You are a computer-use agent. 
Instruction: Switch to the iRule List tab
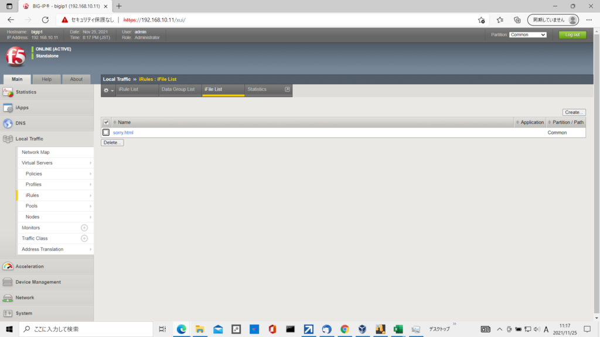point(128,90)
